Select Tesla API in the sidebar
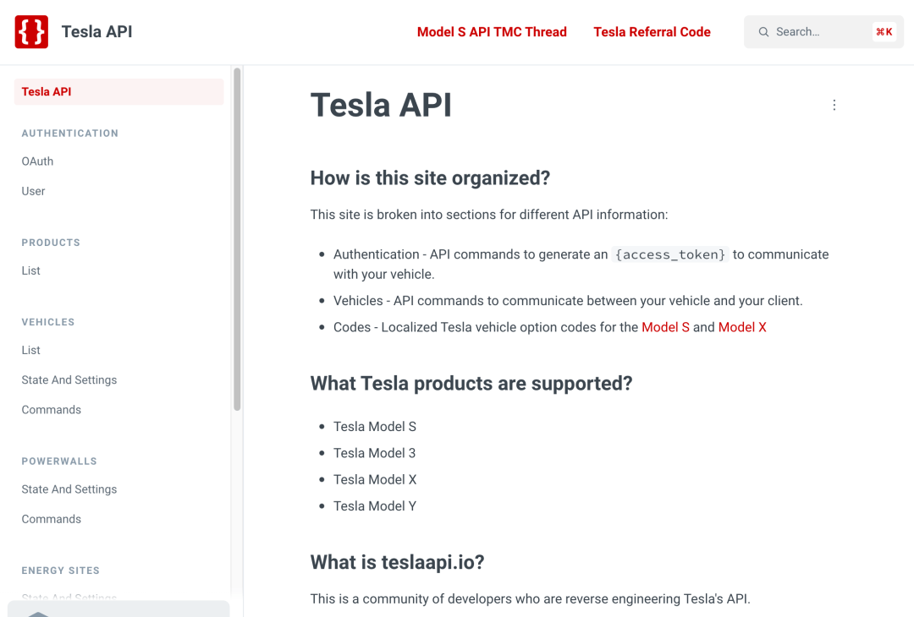 [x=119, y=92]
